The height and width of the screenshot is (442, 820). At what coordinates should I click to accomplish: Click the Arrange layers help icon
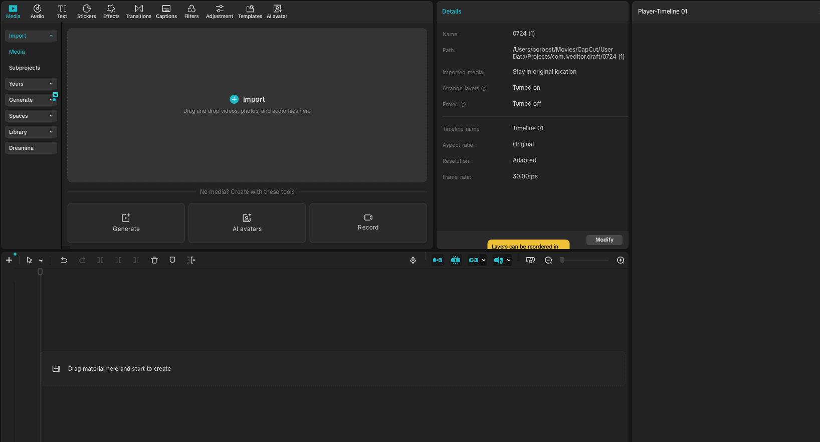484,88
